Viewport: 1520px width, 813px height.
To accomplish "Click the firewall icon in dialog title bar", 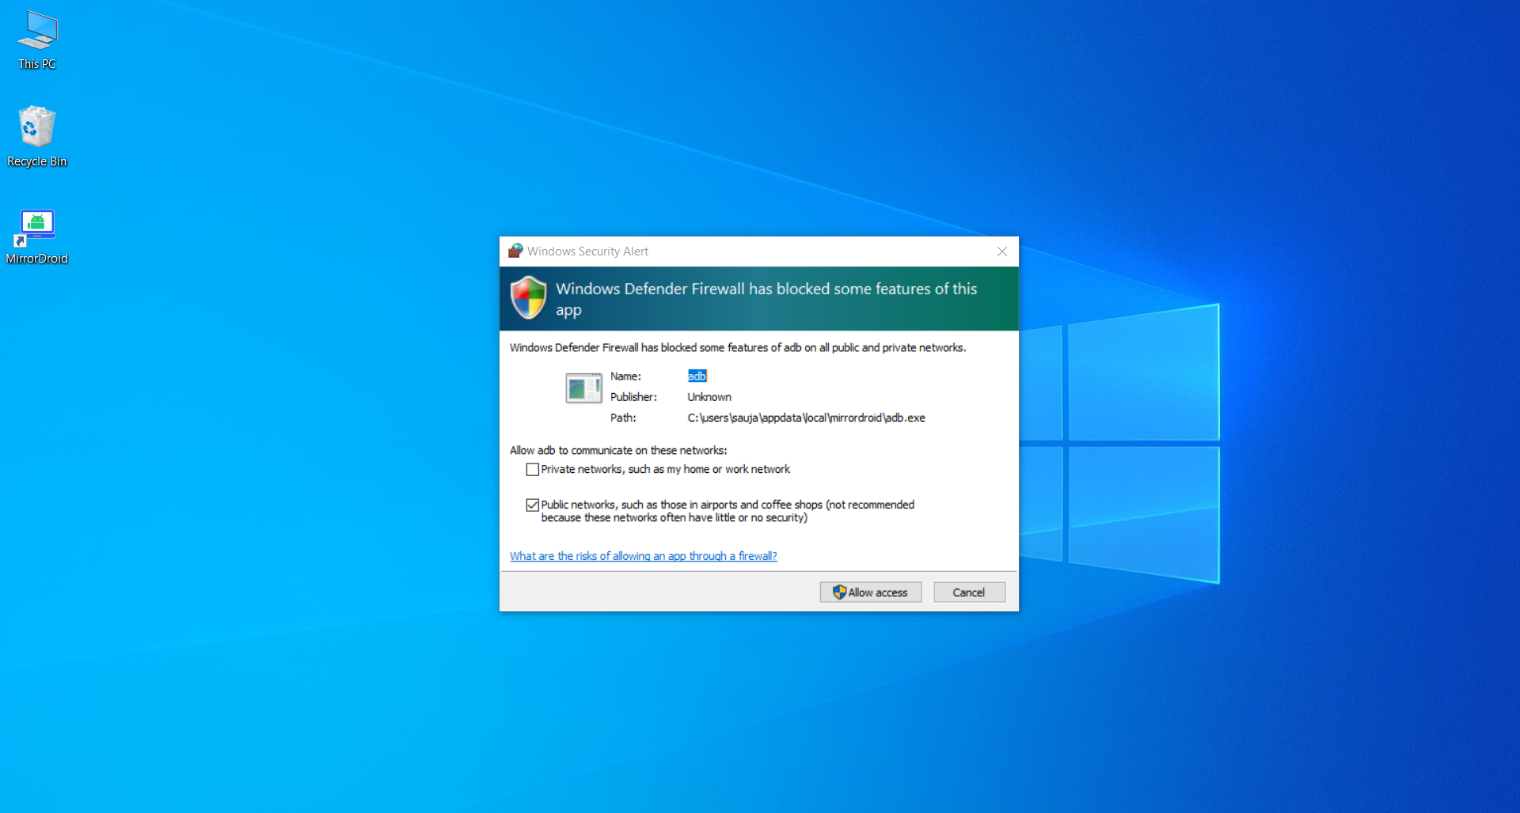I will click(515, 251).
